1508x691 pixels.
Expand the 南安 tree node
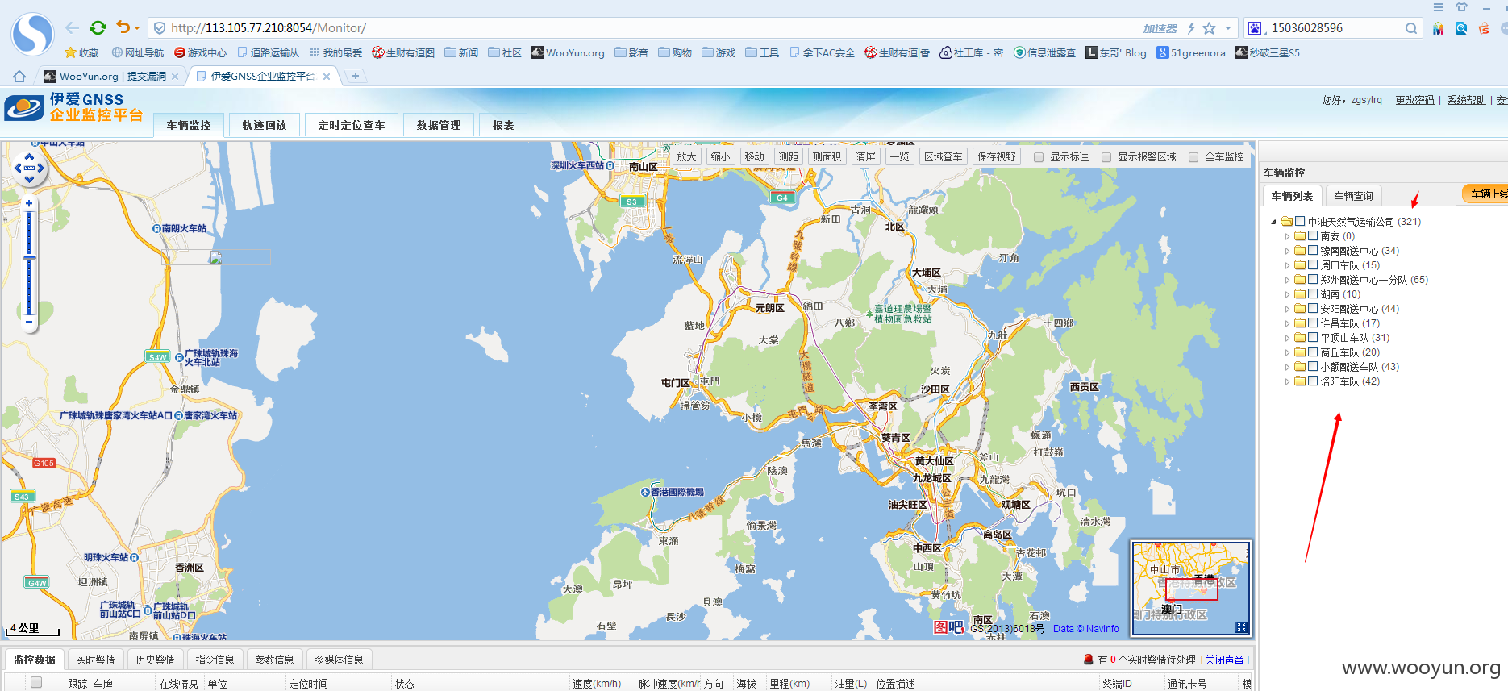[1287, 236]
